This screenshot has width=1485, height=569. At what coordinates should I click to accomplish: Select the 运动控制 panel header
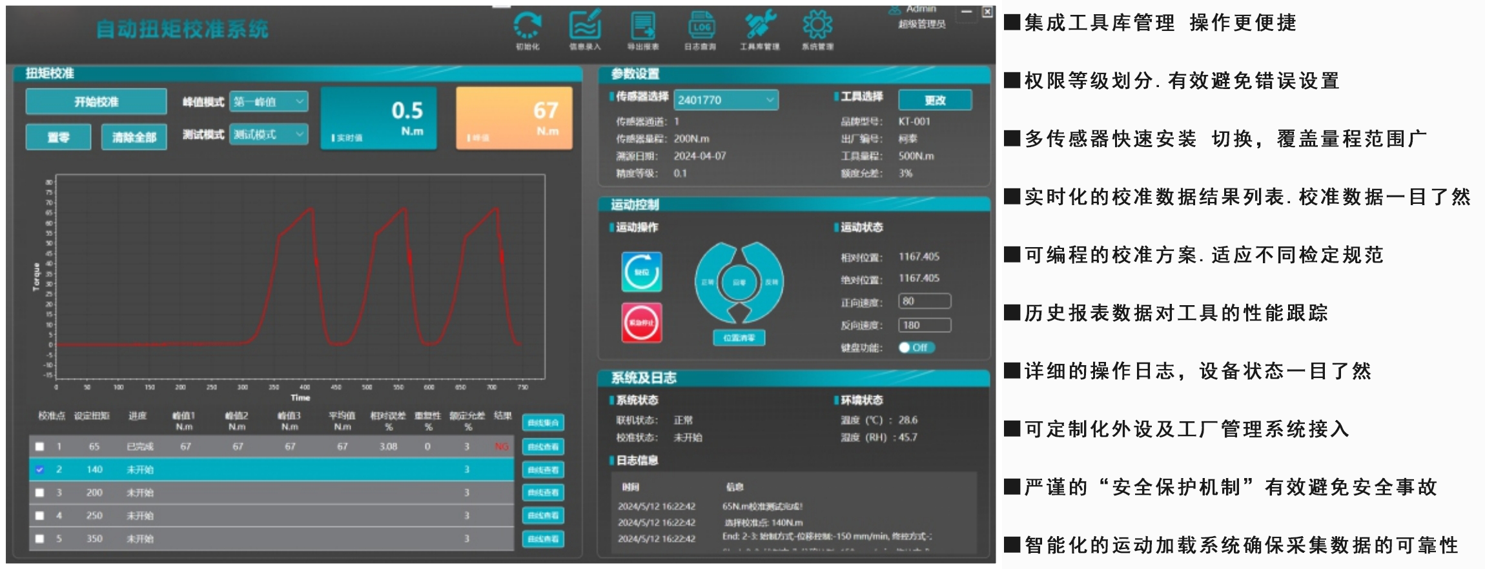(x=794, y=205)
